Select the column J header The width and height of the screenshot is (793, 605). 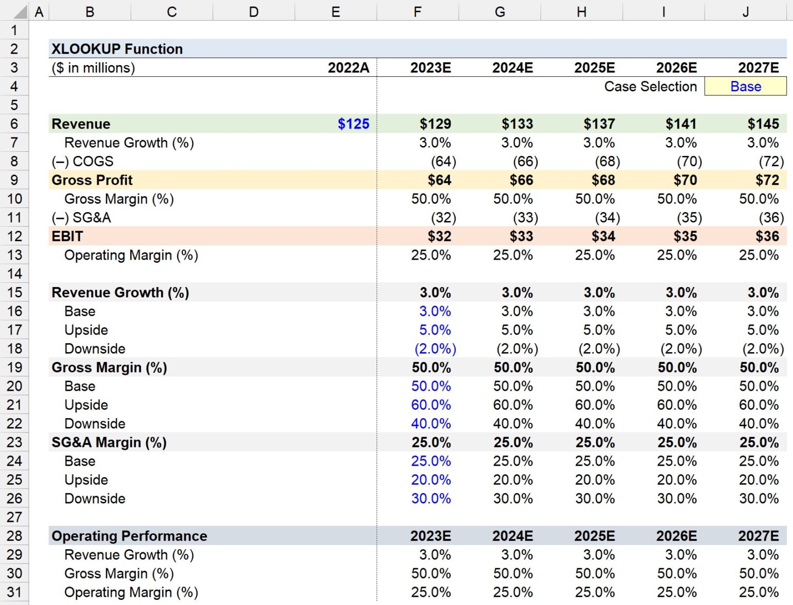(x=746, y=11)
